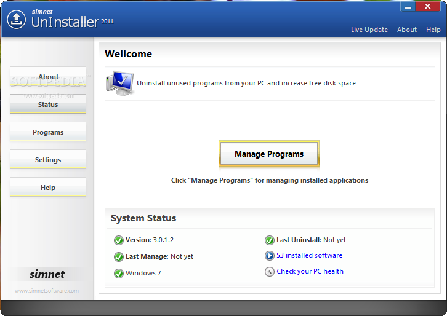Image resolution: width=447 pixels, height=316 pixels.
Task: Open the Settings sidebar section
Action: click(x=48, y=159)
